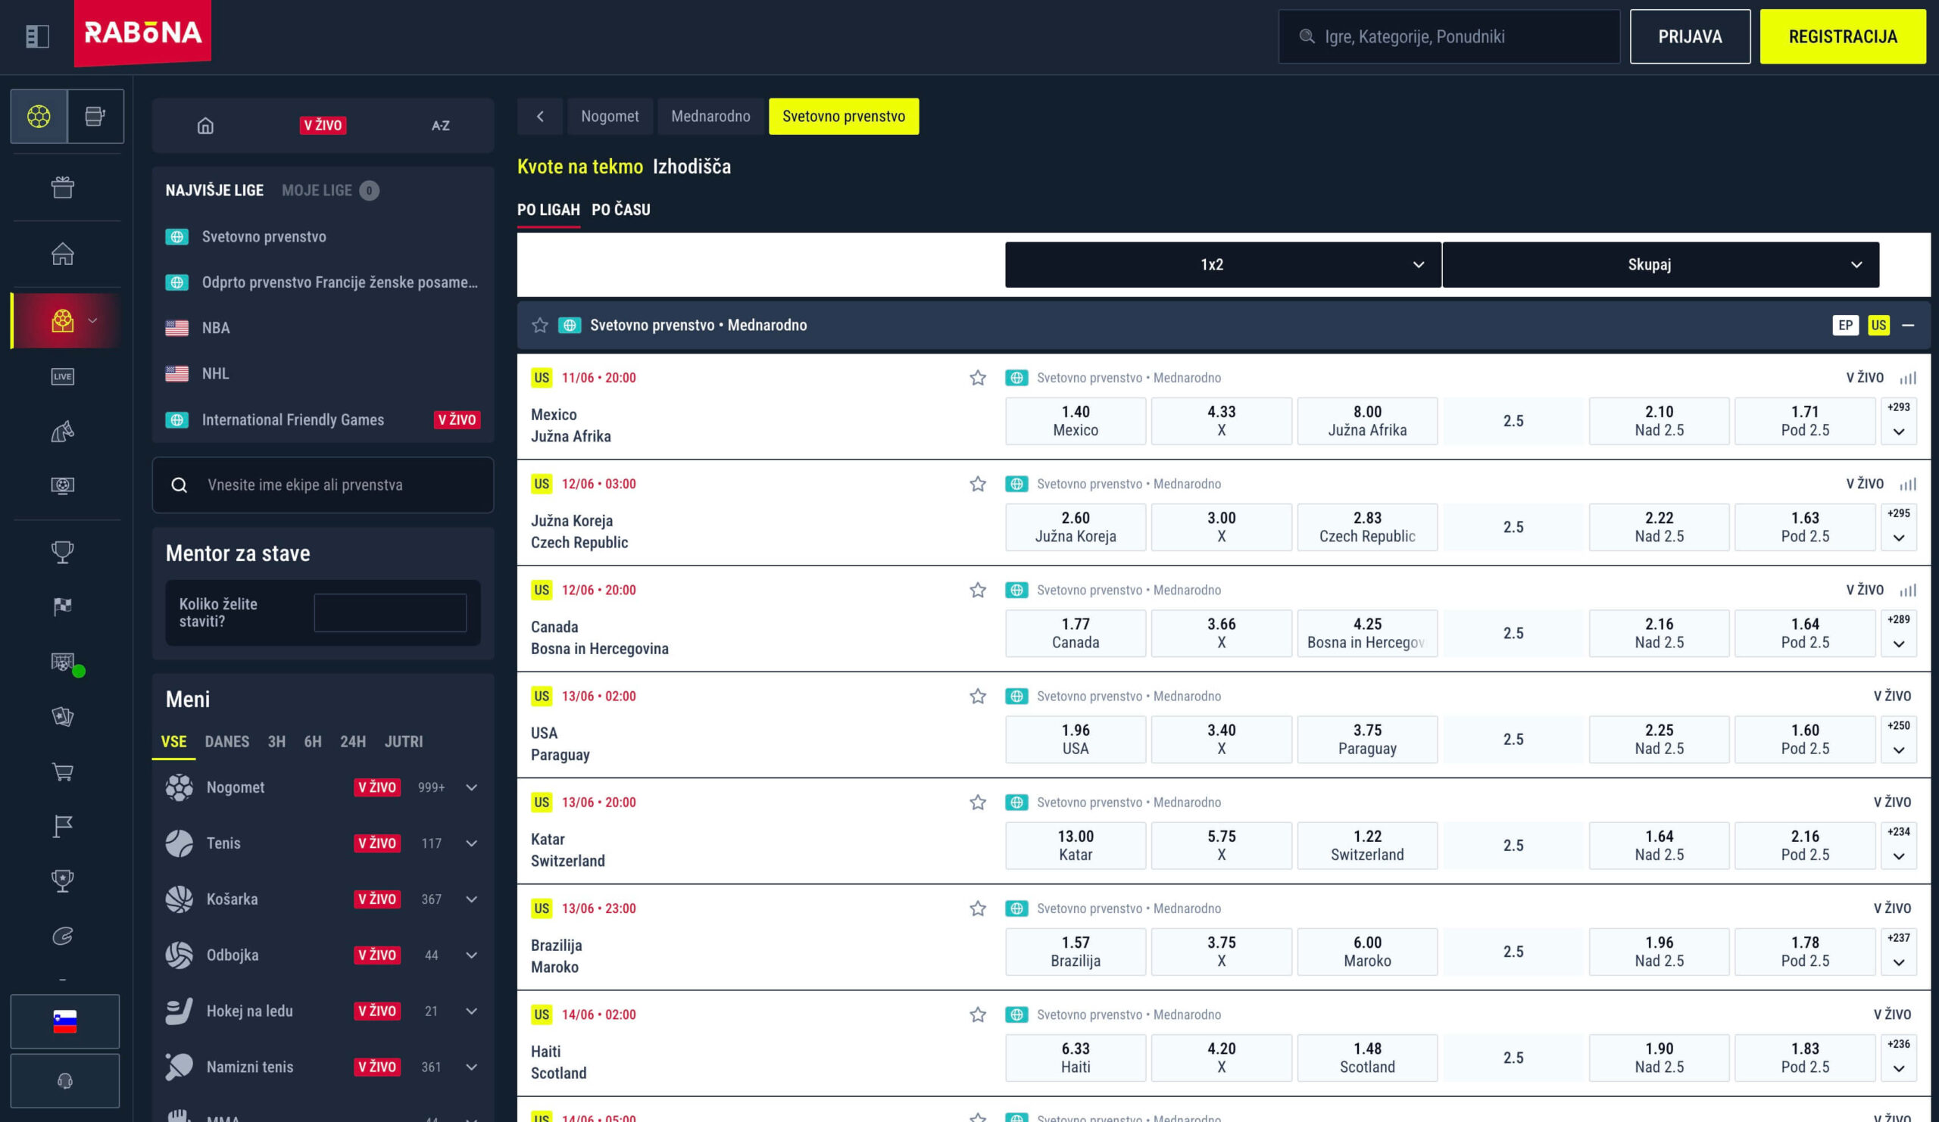The width and height of the screenshot is (1939, 1122).
Task: Open the A-Z sports tab
Action: (440, 126)
